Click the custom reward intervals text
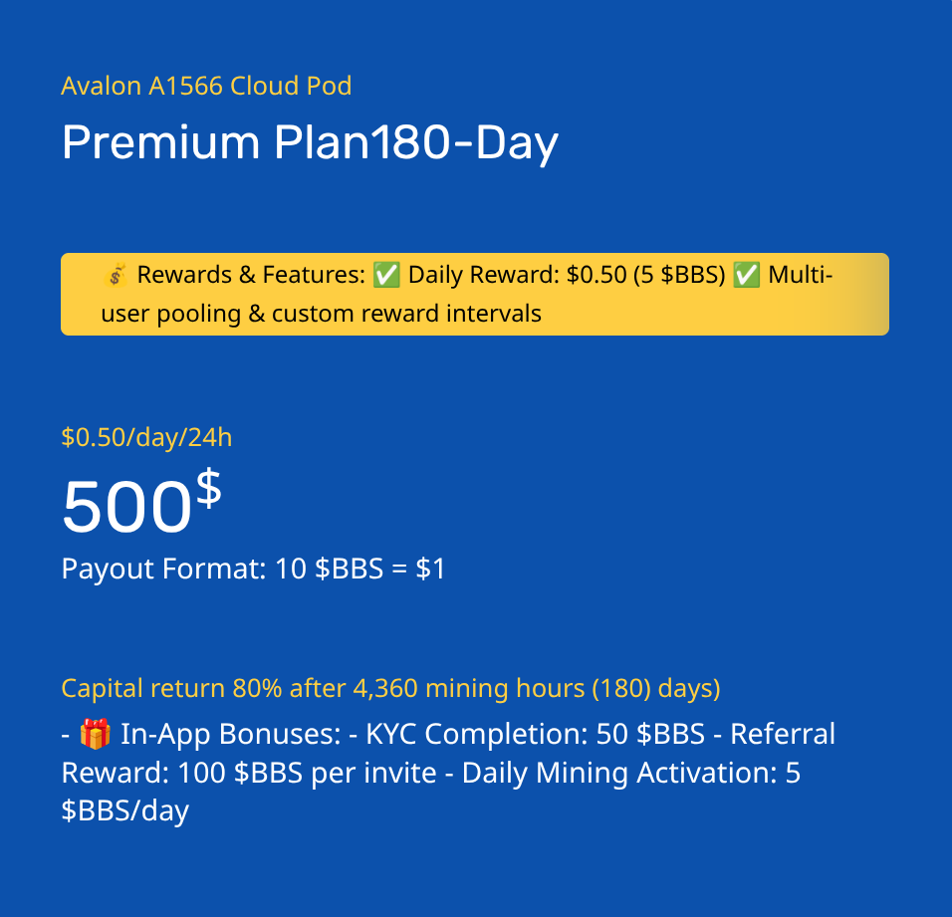This screenshot has width=952, height=917. pos(406,314)
